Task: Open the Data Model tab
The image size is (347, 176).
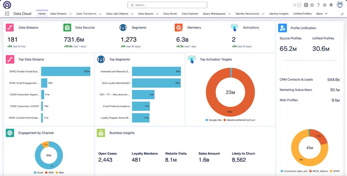Action: (170, 14)
